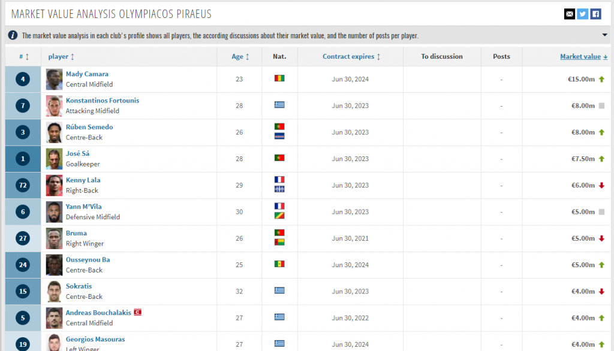614x351 pixels.
Task: Sort by player column header
Action: 62,57
